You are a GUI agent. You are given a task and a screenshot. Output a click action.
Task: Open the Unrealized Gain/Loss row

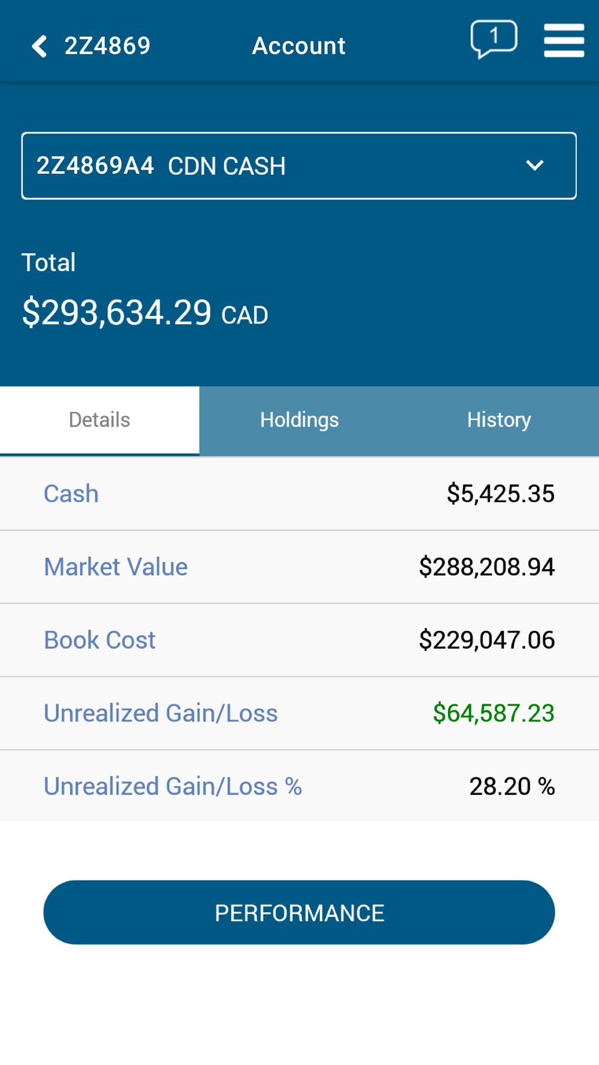pyautogui.click(x=299, y=713)
